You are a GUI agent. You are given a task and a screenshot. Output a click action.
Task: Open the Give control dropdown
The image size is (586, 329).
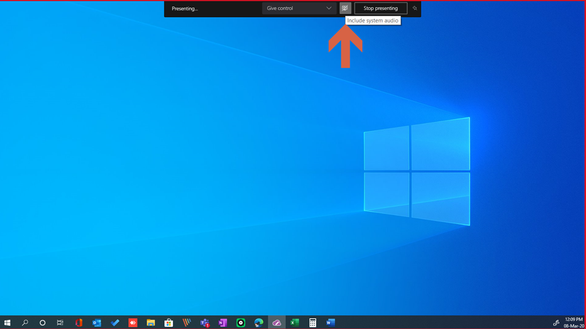pyautogui.click(x=299, y=8)
